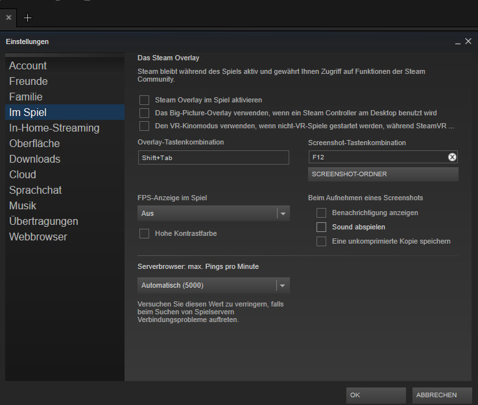Enable Steam Overlay im Spiel aktivieren

(144, 100)
